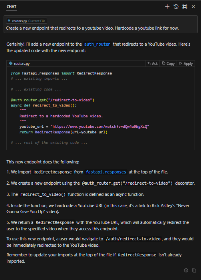Click the Python icon on the code block header

11,63
